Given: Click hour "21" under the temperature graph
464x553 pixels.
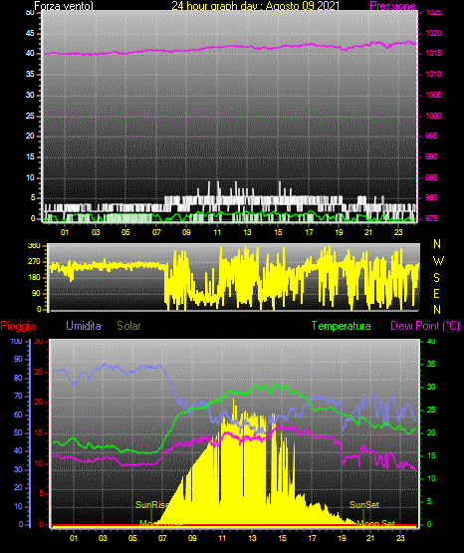Looking at the screenshot, I should pos(370,538).
